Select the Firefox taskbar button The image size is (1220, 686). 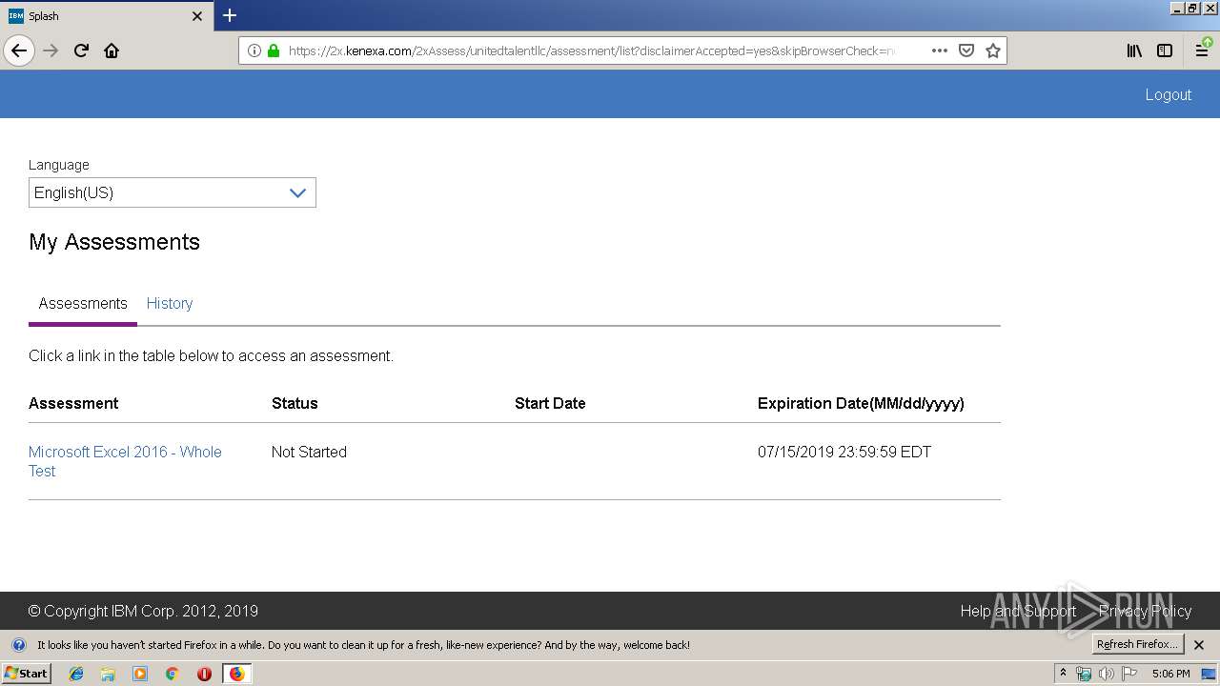coord(236,674)
